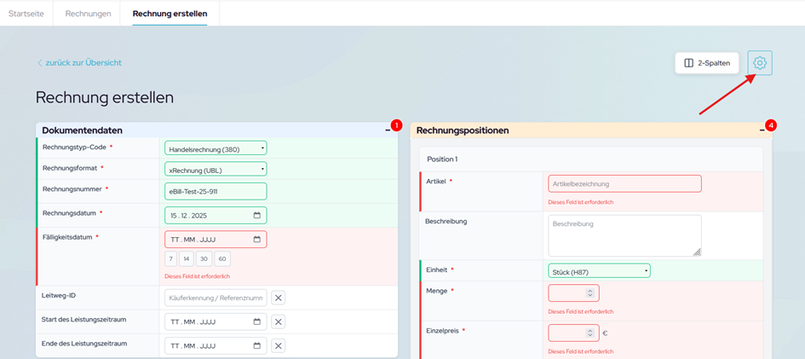This screenshot has width=805, height=359.
Task: Clear Ende des Leistungszeitraum date with X
Action: (x=279, y=345)
